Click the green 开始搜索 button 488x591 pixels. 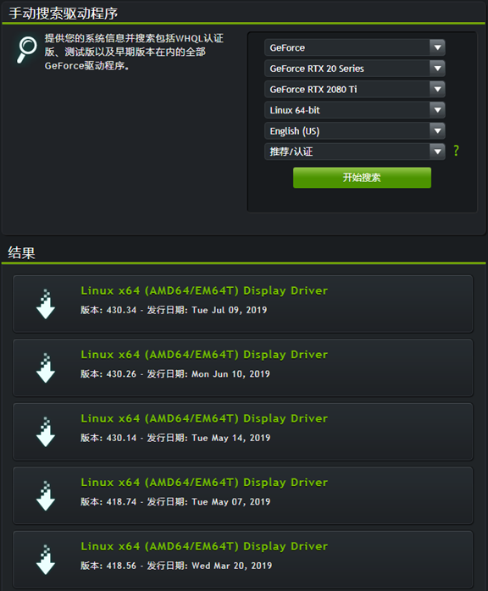[x=362, y=178]
